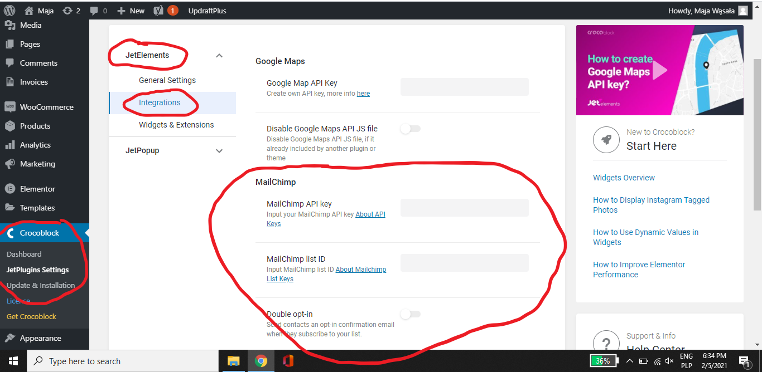
Task: Click the rocket Start Here icon
Action: (x=606, y=140)
